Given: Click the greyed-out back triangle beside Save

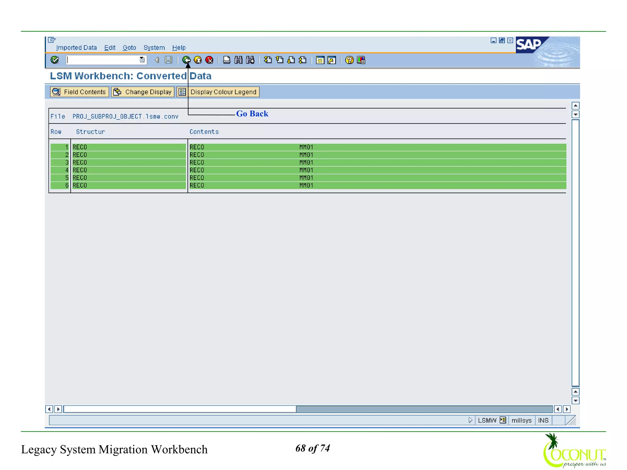Looking at the screenshot, I should coord(157,60).
